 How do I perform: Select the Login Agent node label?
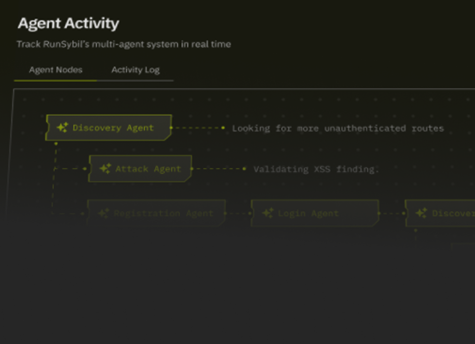tap(308, 213)
